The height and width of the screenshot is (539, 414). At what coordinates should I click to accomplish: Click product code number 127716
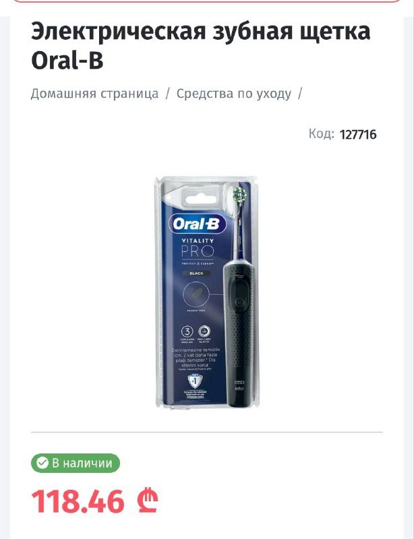358,134
